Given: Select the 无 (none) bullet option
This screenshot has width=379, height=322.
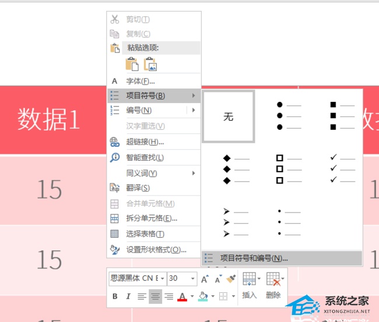Looking at the screenshot, I should click(229, 116).
